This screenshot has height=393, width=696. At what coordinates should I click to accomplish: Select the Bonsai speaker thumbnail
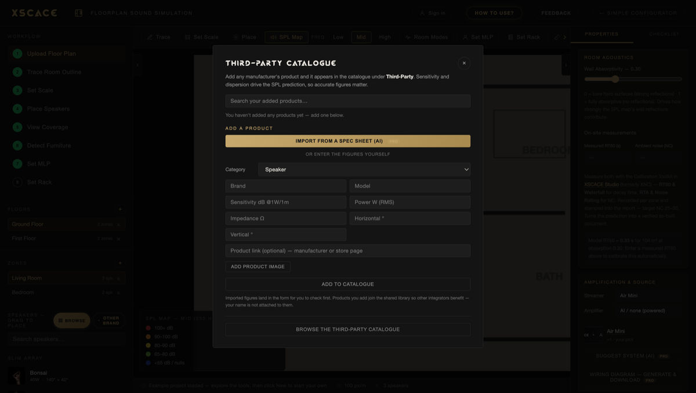(x=17, y=376)
